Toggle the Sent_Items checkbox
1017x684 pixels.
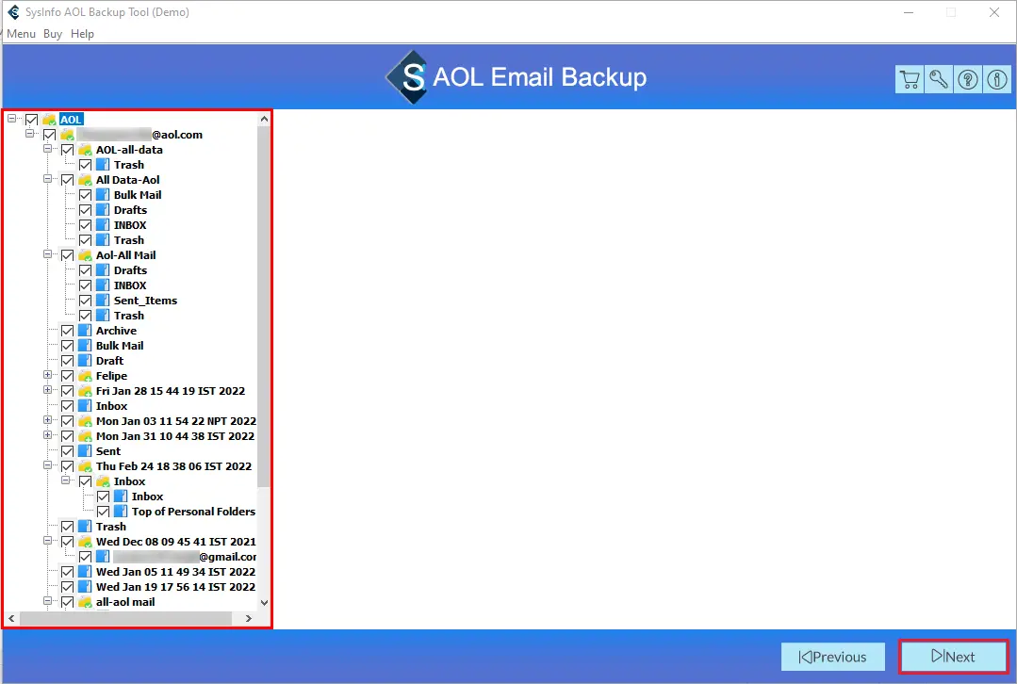pos(85,301)
